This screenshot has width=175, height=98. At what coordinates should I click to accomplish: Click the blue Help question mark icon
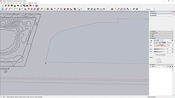(37, 6)
